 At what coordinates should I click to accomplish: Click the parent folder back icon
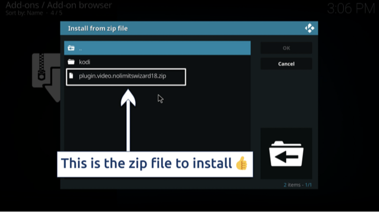pyautogui.click(x=71, y=48)
